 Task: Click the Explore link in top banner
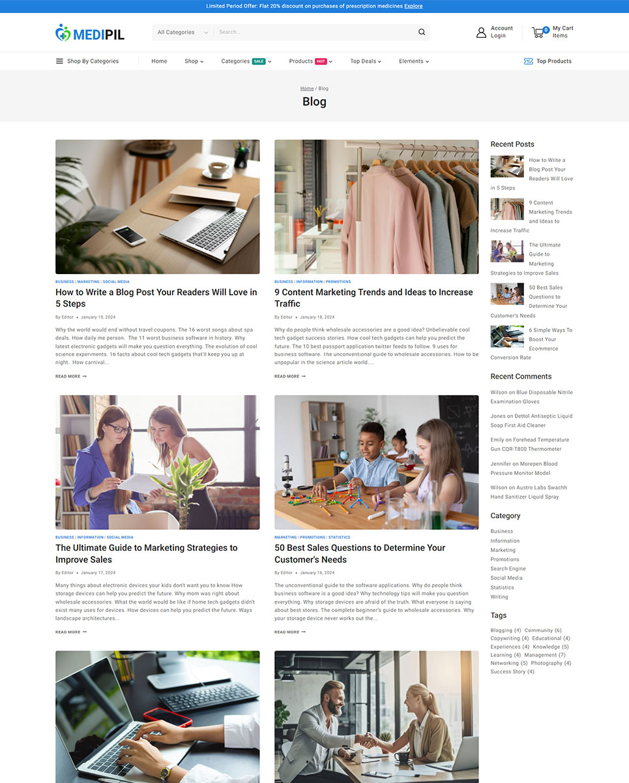coord(413,6)
